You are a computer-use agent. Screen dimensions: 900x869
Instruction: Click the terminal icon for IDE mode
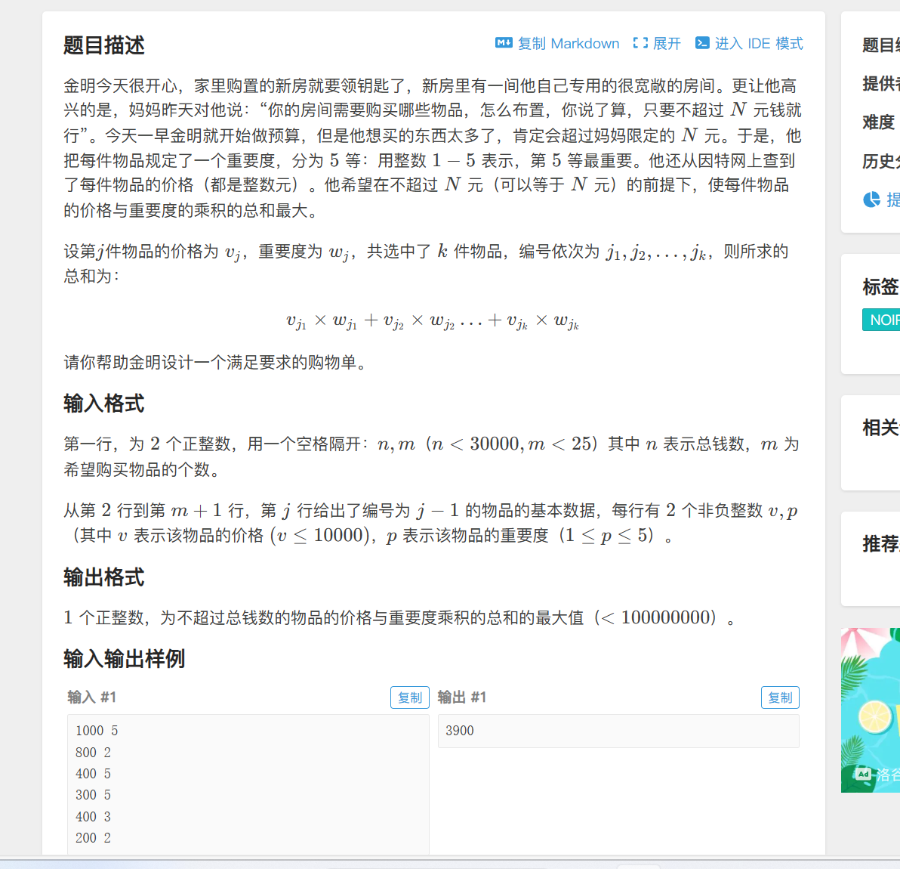(702, 43)
